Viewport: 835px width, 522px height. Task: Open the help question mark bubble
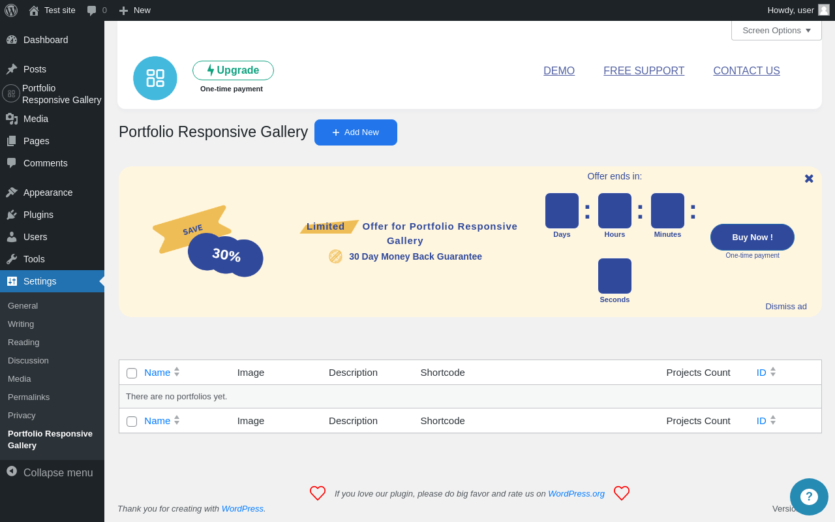coord(809,497)
